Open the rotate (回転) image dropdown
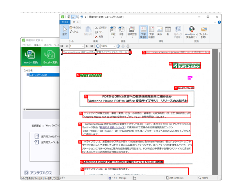Image resolution: width=242 pixels, height=193 pixels. click(x=113, y=32)
